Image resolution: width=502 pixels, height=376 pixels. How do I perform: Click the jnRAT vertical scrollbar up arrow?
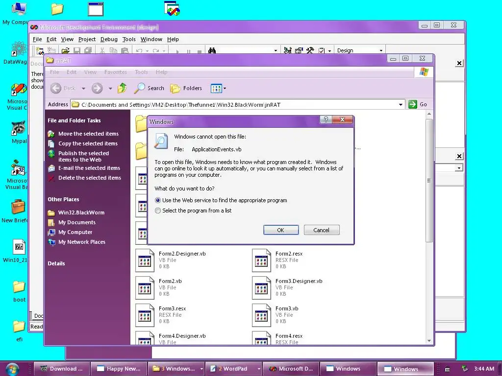pos(429,114)
